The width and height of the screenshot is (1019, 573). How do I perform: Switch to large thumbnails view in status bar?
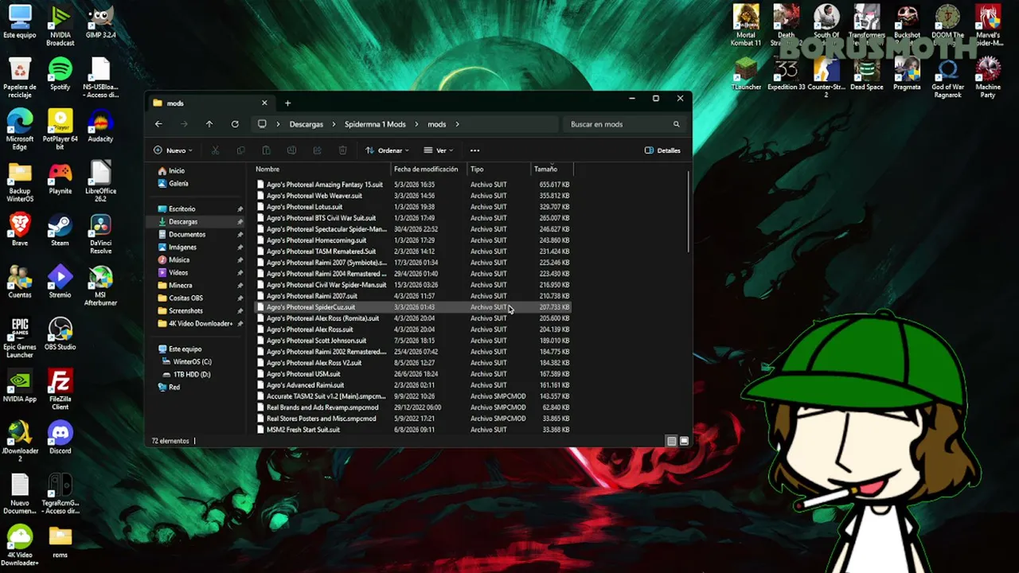[684, 441]
